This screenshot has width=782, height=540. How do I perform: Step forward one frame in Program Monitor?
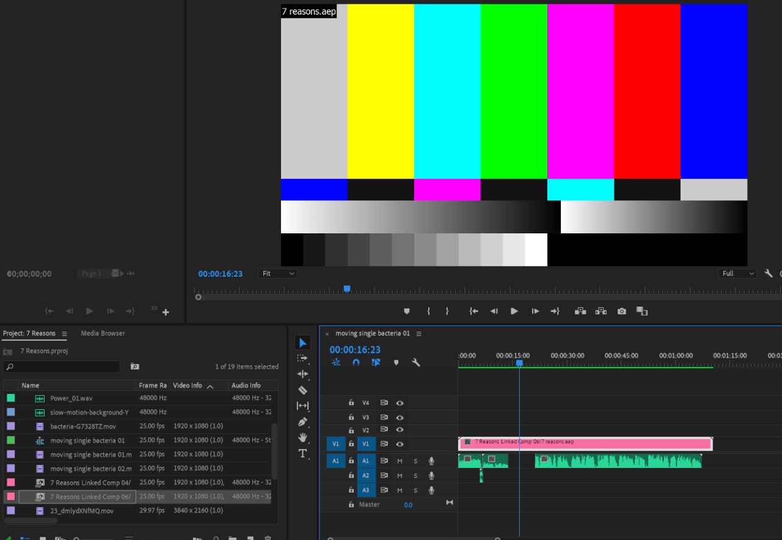pyautogui.click(x=535, y=311)
